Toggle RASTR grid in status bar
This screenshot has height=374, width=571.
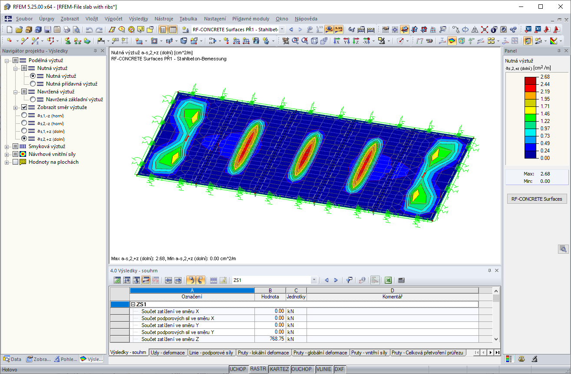[x=258, y=369]
